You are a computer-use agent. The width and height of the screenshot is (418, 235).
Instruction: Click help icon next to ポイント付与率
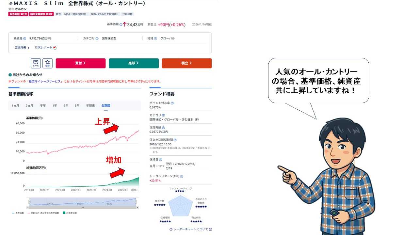172,103
